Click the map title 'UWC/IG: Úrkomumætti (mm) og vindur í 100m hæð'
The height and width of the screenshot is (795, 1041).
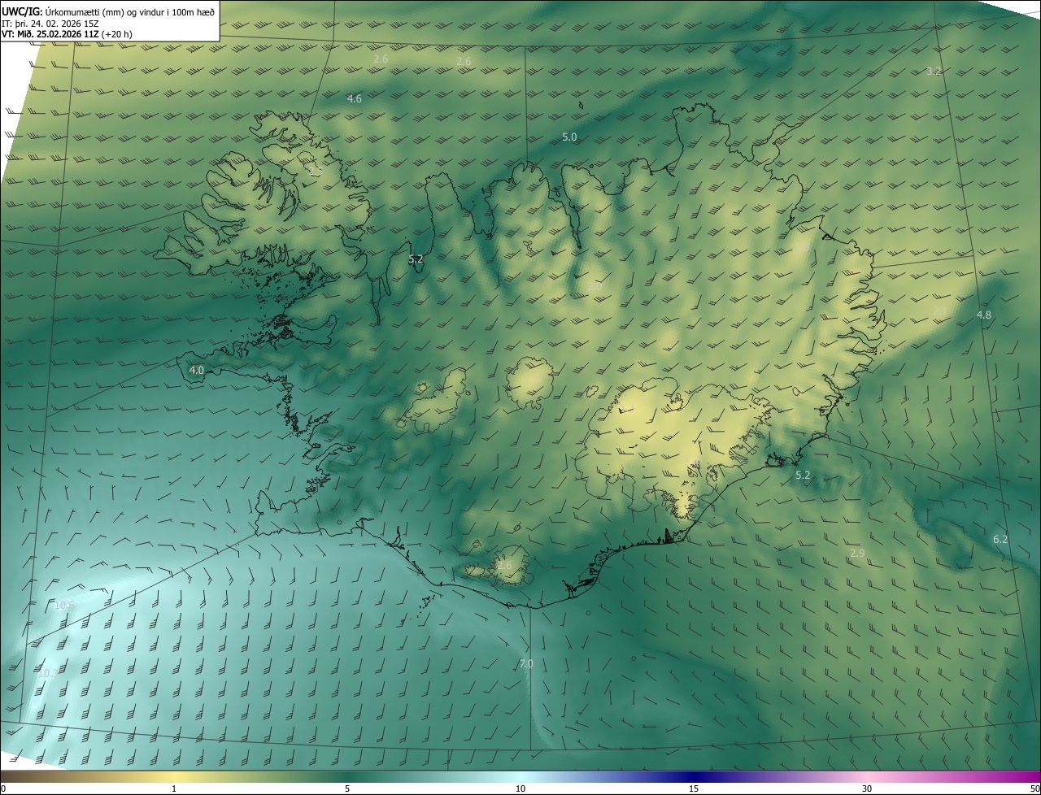[x=108, y=11]
